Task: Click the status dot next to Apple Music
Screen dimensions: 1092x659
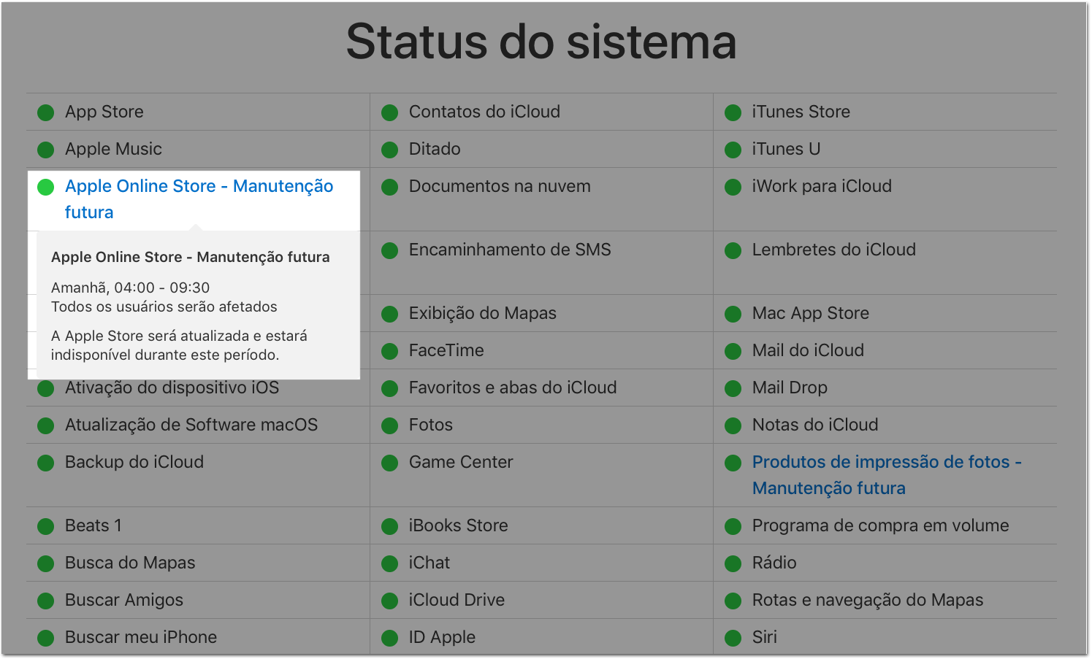Action: [x=46, y=150]
